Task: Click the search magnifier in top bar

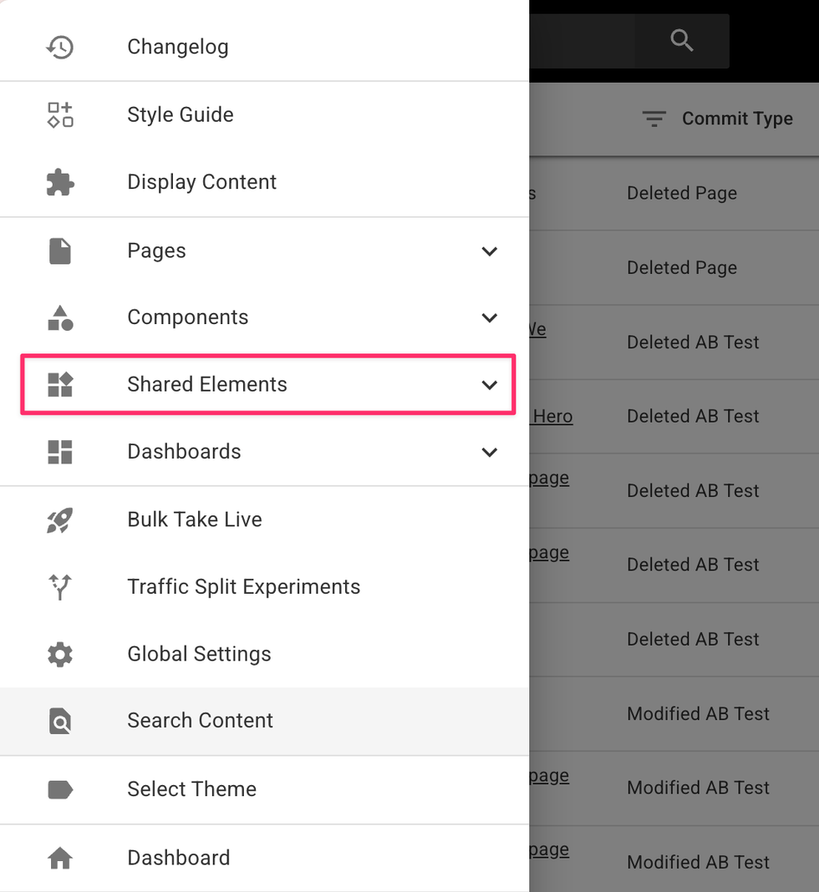Action: (682, 40)
